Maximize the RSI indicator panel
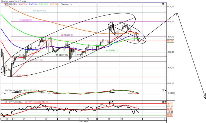 (x=162, y=102)
